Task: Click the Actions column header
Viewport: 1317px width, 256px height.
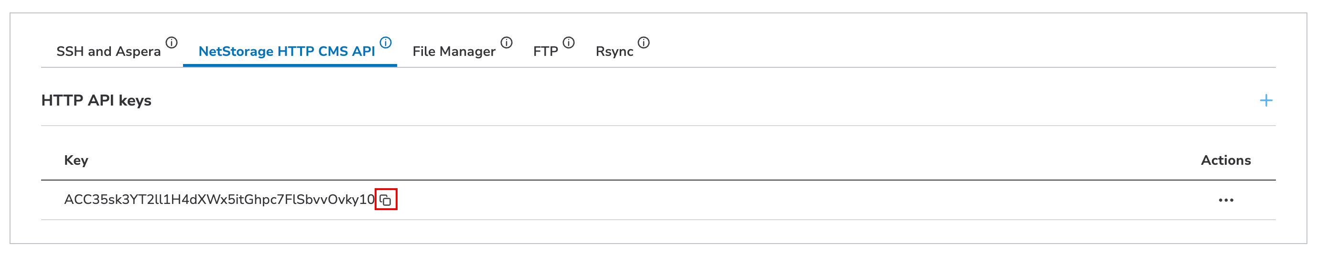Action: pos(1225,160)
